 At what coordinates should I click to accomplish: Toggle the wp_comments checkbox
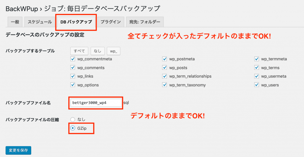(x=73, y=68)
